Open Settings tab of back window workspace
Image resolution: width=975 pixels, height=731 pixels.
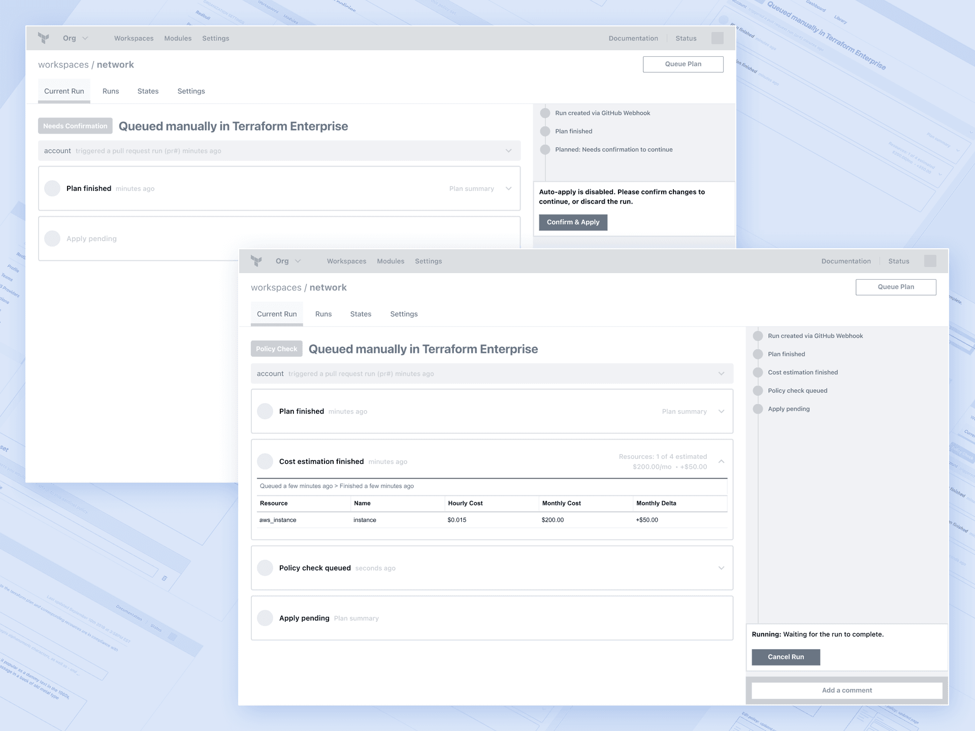(191, 91)
